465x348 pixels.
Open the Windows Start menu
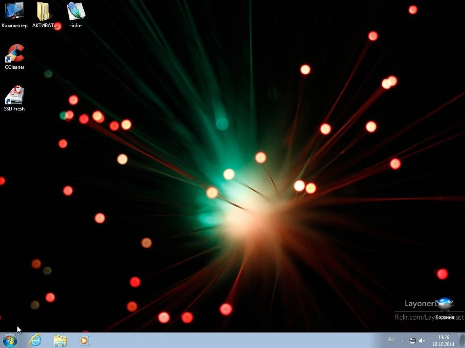pos(9,341)
